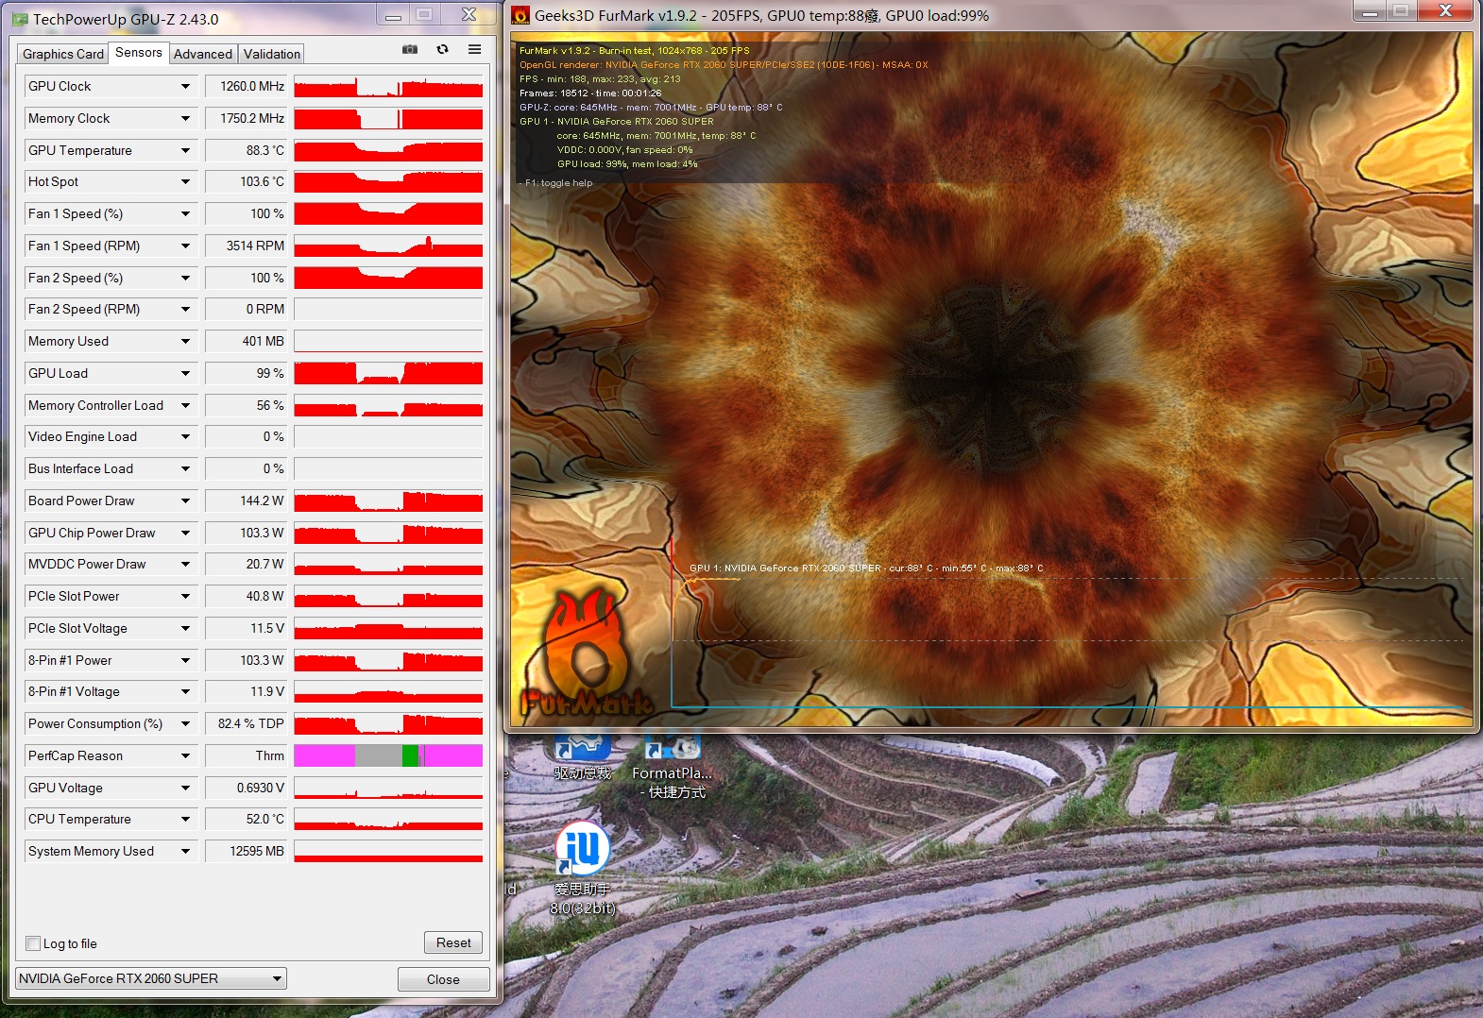Open the Fan 1 Speed (RPM) dropdown
This screenshot has width=1483, height=1018.
point(185,246)
